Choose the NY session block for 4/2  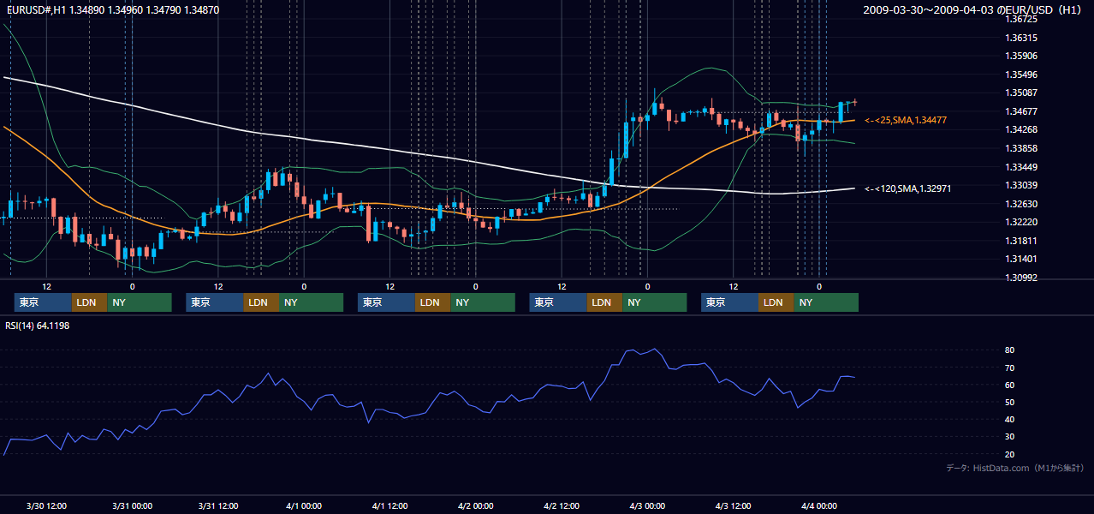click(655, 302)
